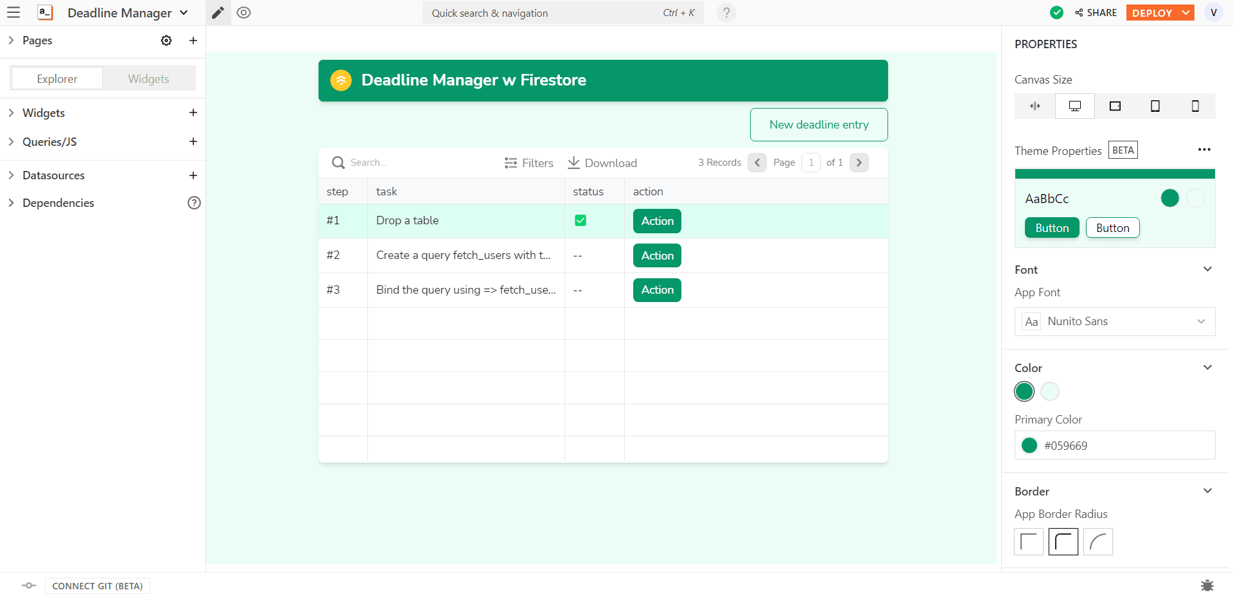Open Pages settings gear icon
The height and width of the screenshot is (597, 1233).
pyautogui.click(x=166, y=40)
